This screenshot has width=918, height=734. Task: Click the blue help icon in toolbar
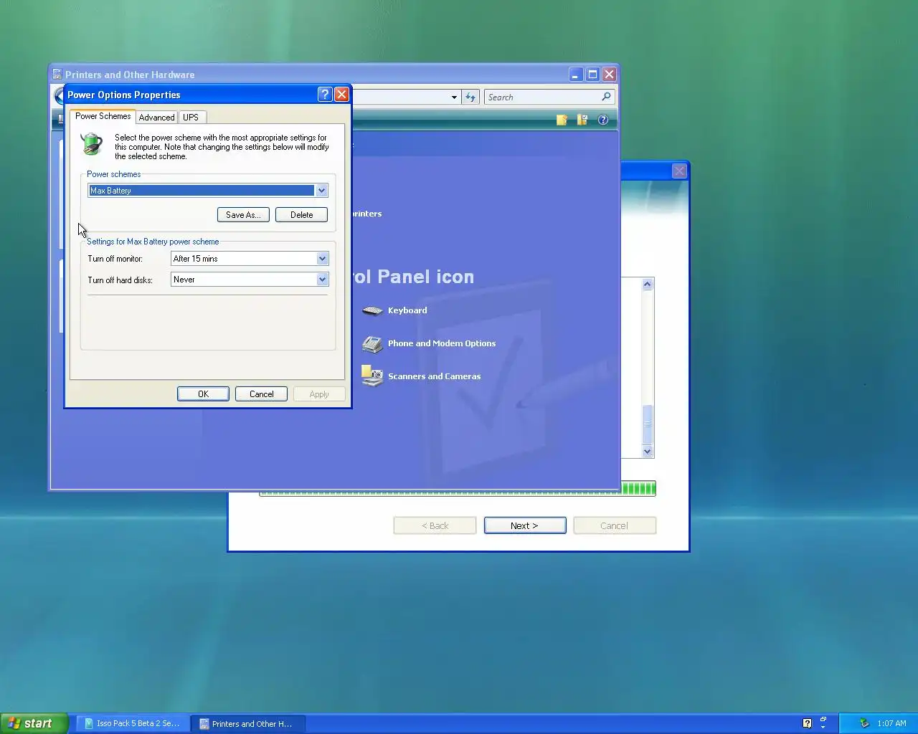click(x=603, y=120)
